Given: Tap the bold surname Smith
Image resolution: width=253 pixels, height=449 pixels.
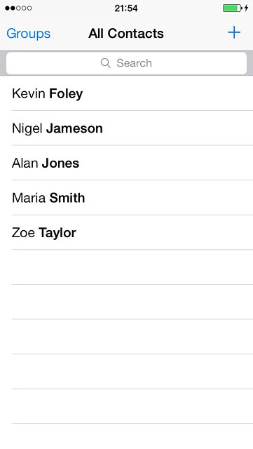Looking at the screenshot, I should click(x=67, y=198).
